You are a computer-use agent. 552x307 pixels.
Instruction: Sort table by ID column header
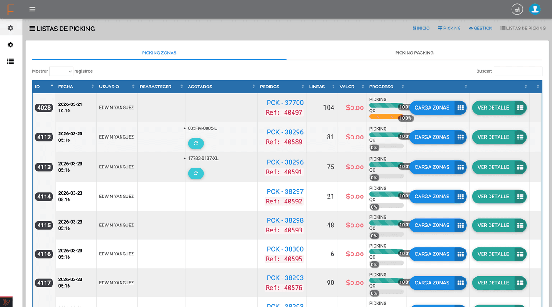pyautogui.click(x=44, y=87)
